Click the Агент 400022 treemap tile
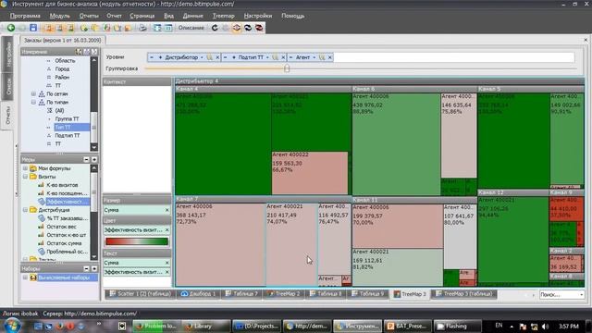 pyautogui.click(x=310, y=173)
